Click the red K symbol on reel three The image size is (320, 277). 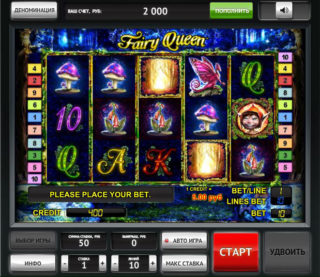(160, 161)
